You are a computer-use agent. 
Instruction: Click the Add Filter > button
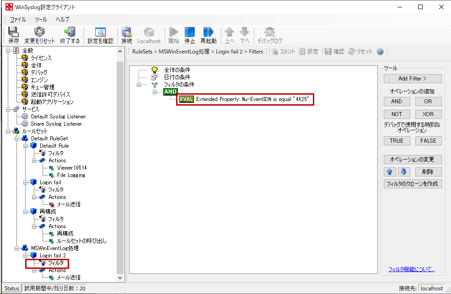(x=413, y=79)
